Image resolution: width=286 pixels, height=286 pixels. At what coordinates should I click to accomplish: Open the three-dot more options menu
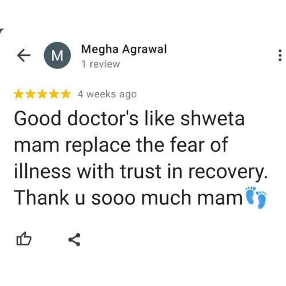click(280, 55)
